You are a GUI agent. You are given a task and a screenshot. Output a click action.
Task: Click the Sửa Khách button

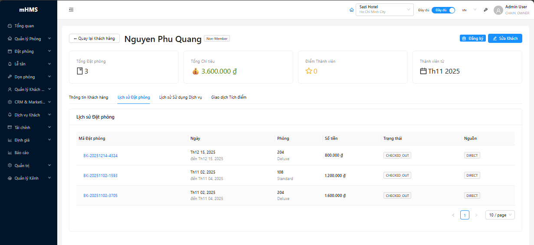(505, 39)
